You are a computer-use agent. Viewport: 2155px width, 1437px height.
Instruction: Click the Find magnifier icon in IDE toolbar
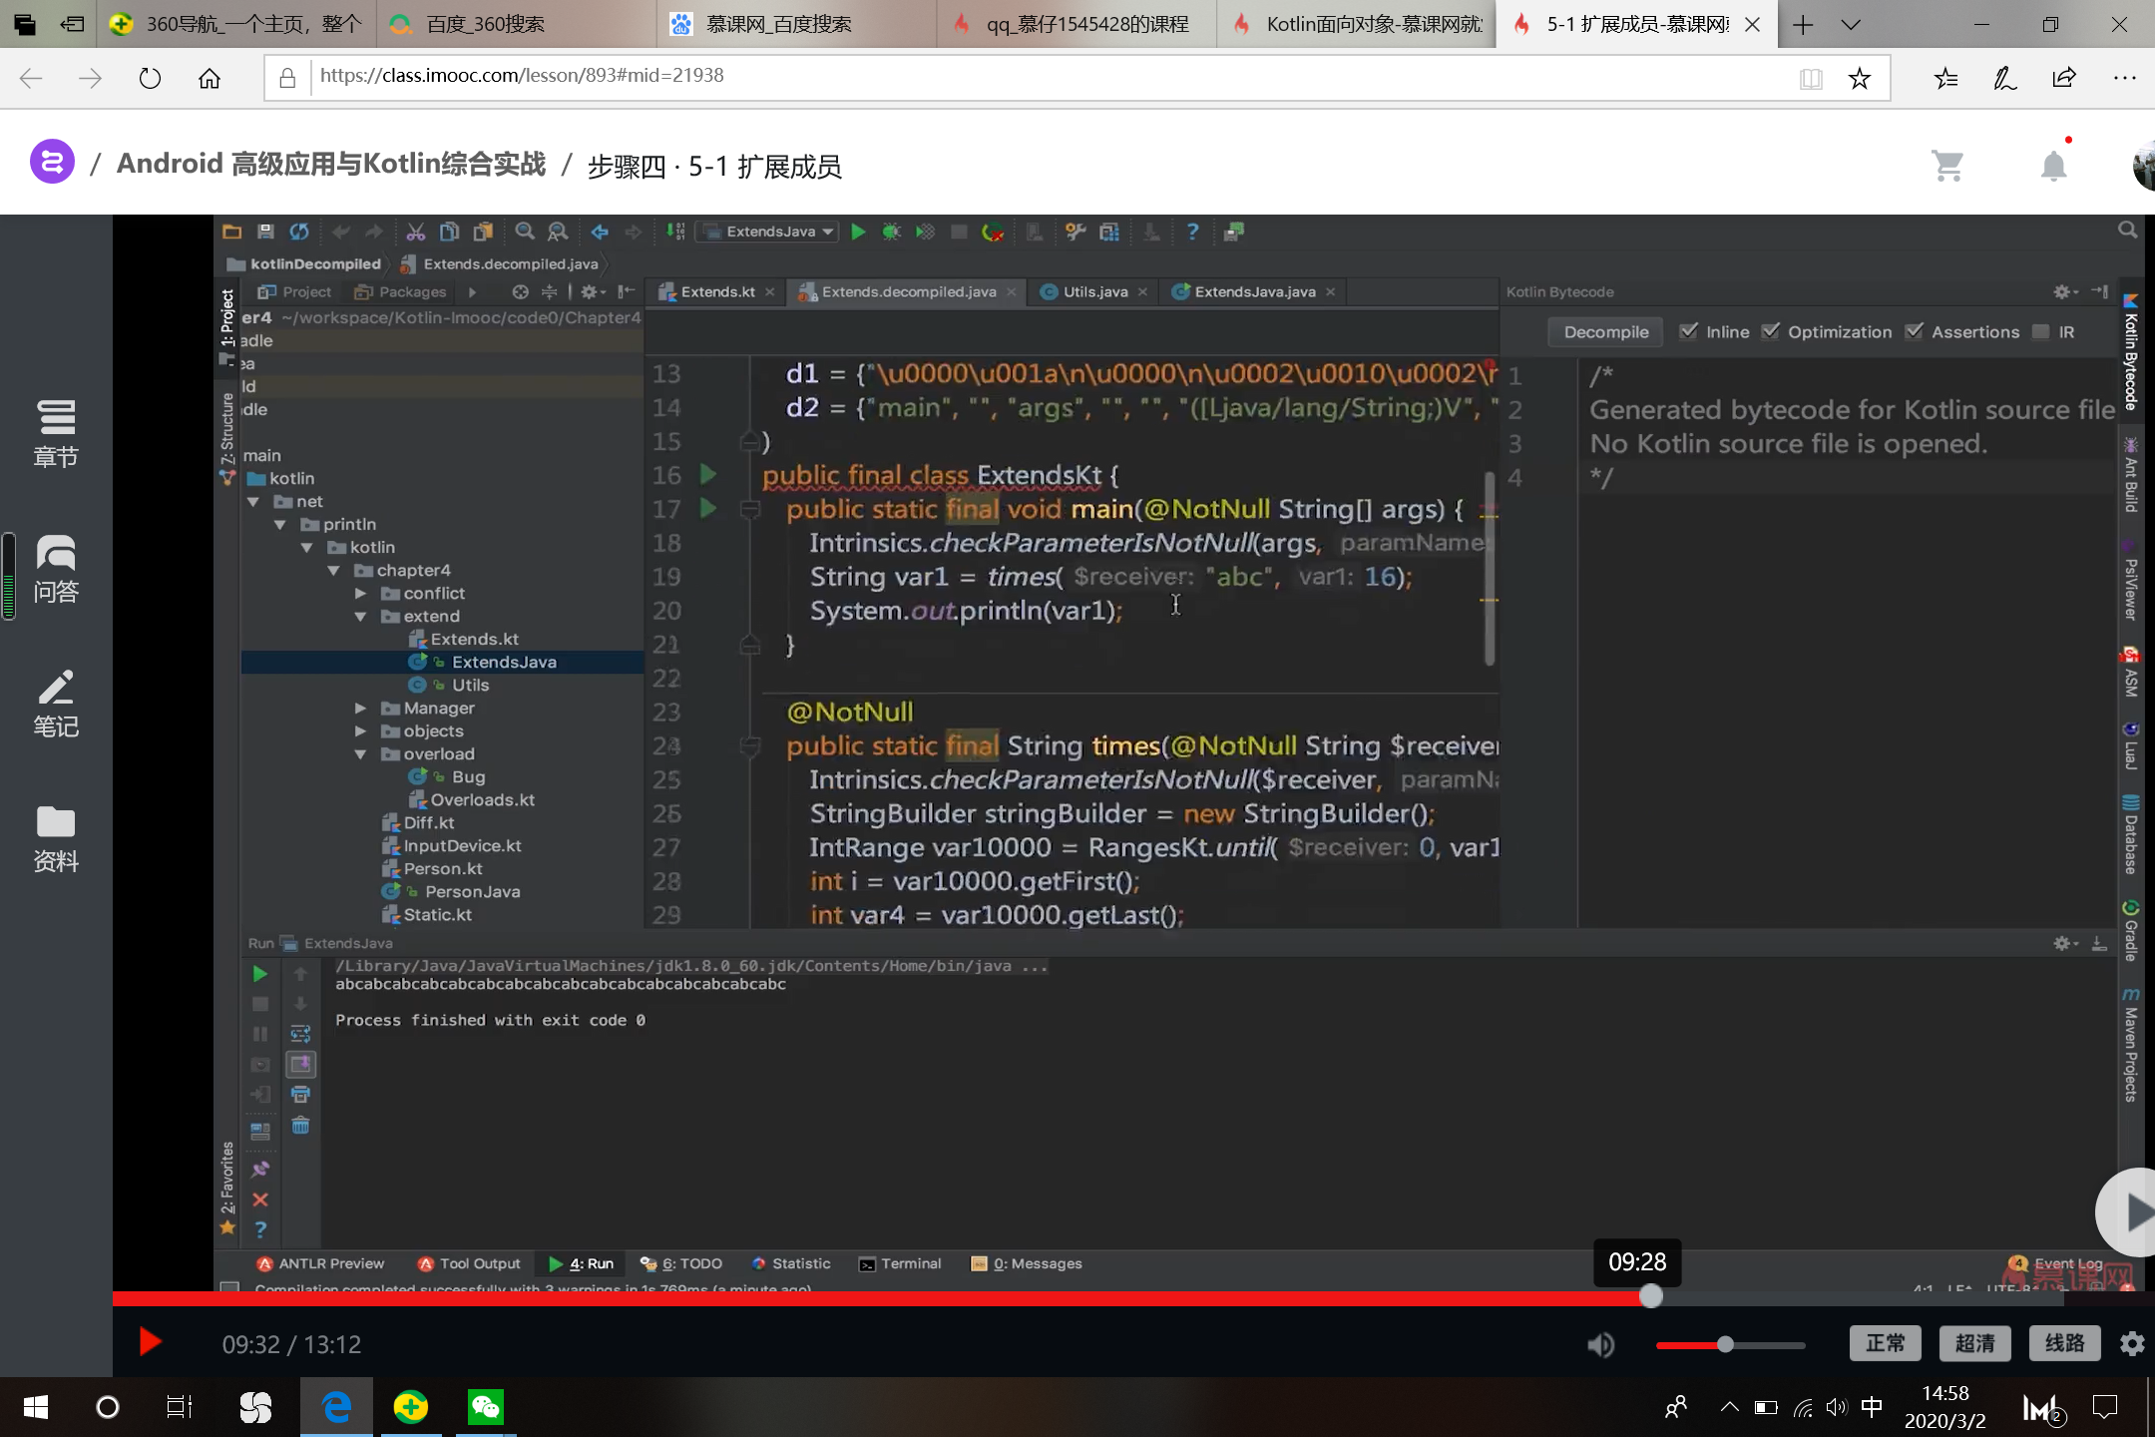point(524,232)
